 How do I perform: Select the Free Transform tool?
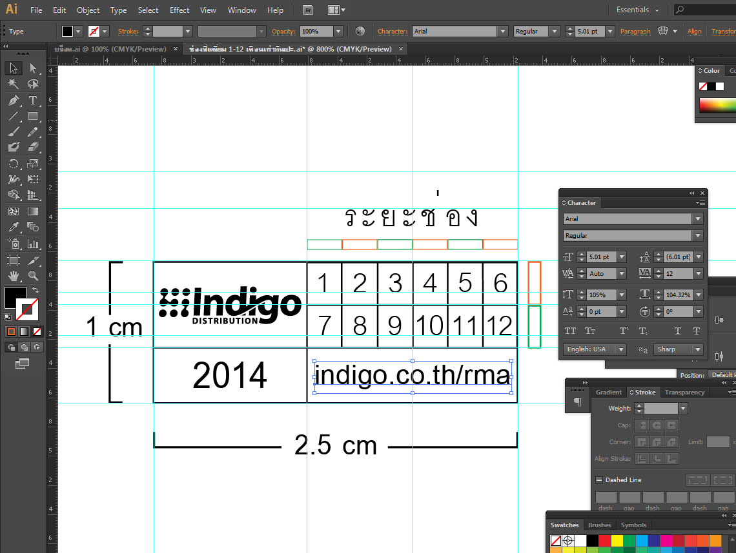33,179
